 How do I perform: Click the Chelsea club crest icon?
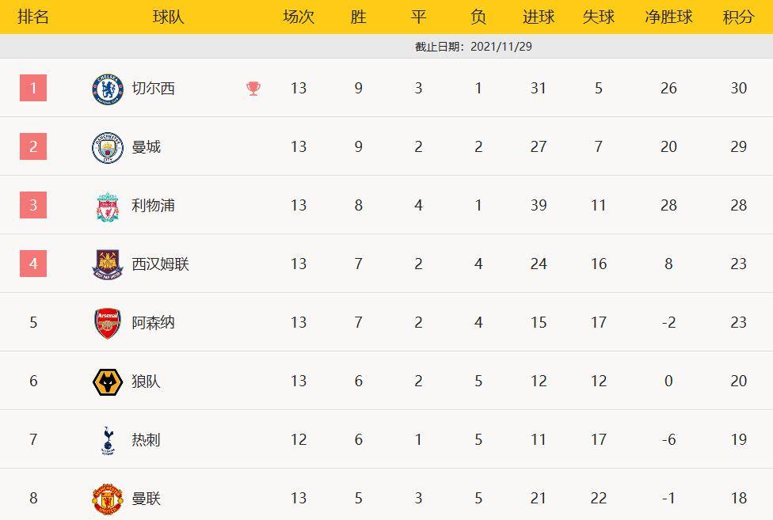point(108,88)
